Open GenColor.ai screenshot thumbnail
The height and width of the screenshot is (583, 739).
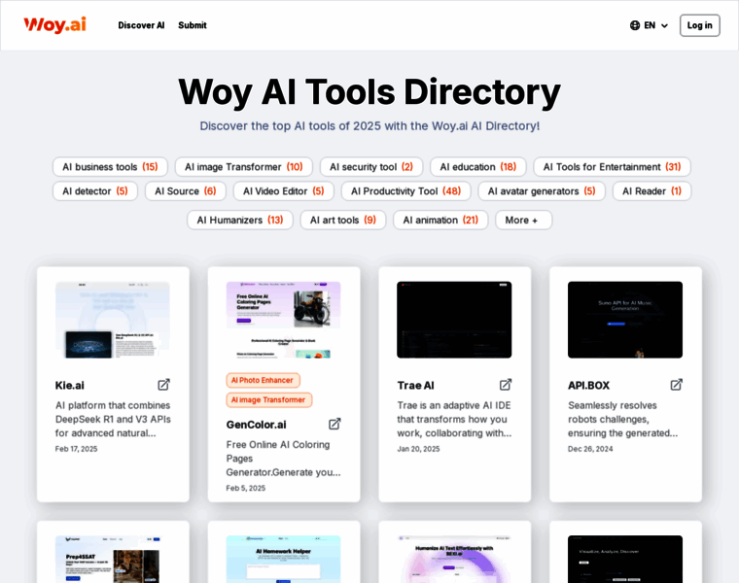283,320
